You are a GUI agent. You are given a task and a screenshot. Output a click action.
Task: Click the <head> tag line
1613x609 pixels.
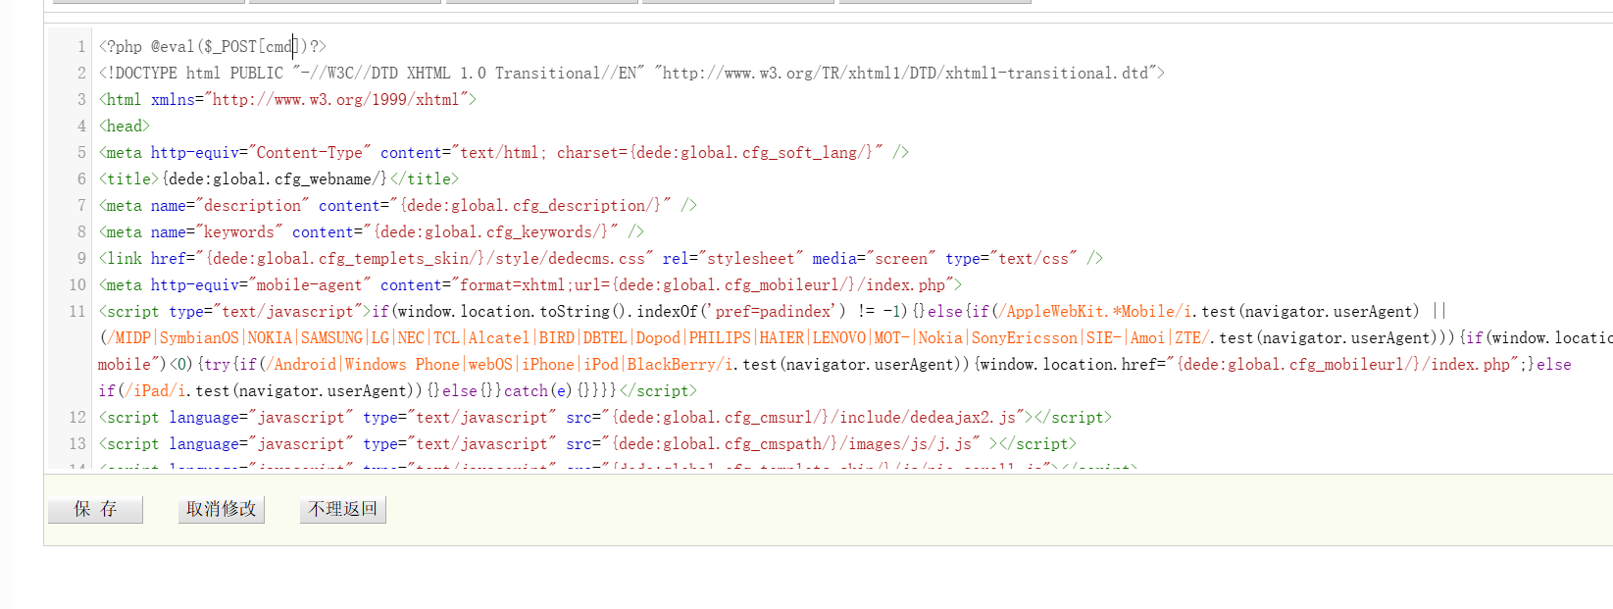point(125,126)
